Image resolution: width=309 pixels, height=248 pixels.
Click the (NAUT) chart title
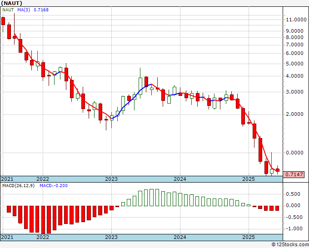tap(11, 3)
